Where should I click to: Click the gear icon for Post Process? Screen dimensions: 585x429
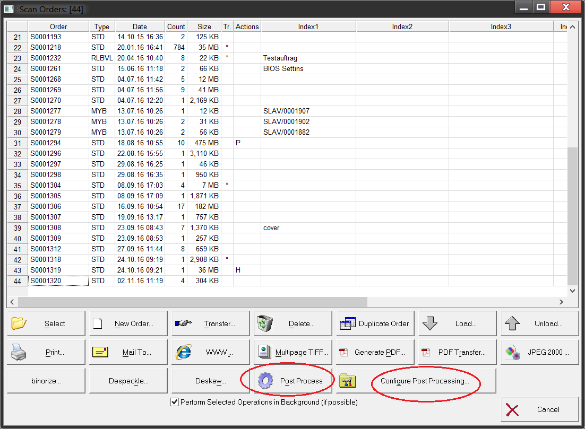tap(265, 381)
